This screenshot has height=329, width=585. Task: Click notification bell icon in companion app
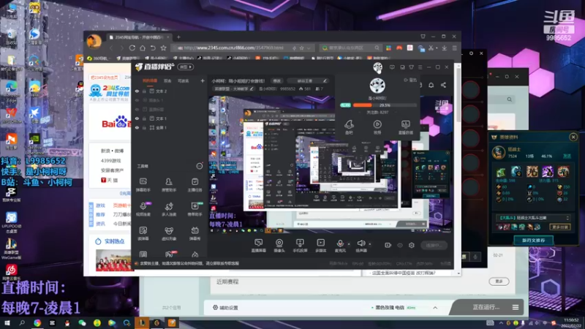click(x=431, y=85)
